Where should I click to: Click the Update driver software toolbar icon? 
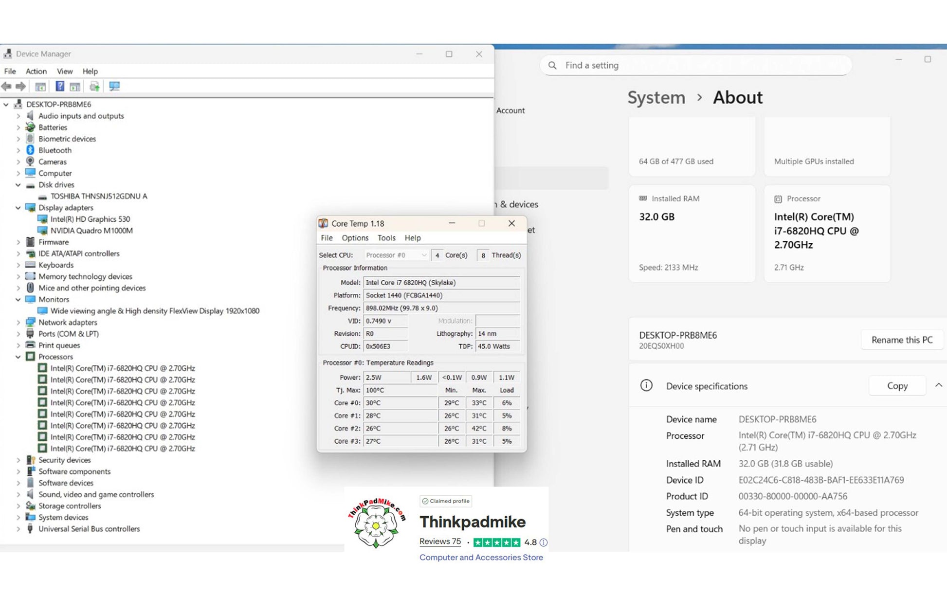(x=94, y=86)
